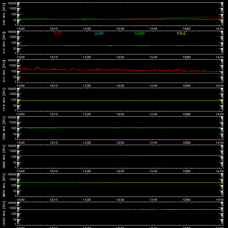Click the 13:30 tick label below the 4995 MHz panel

[x=120, y=171]
